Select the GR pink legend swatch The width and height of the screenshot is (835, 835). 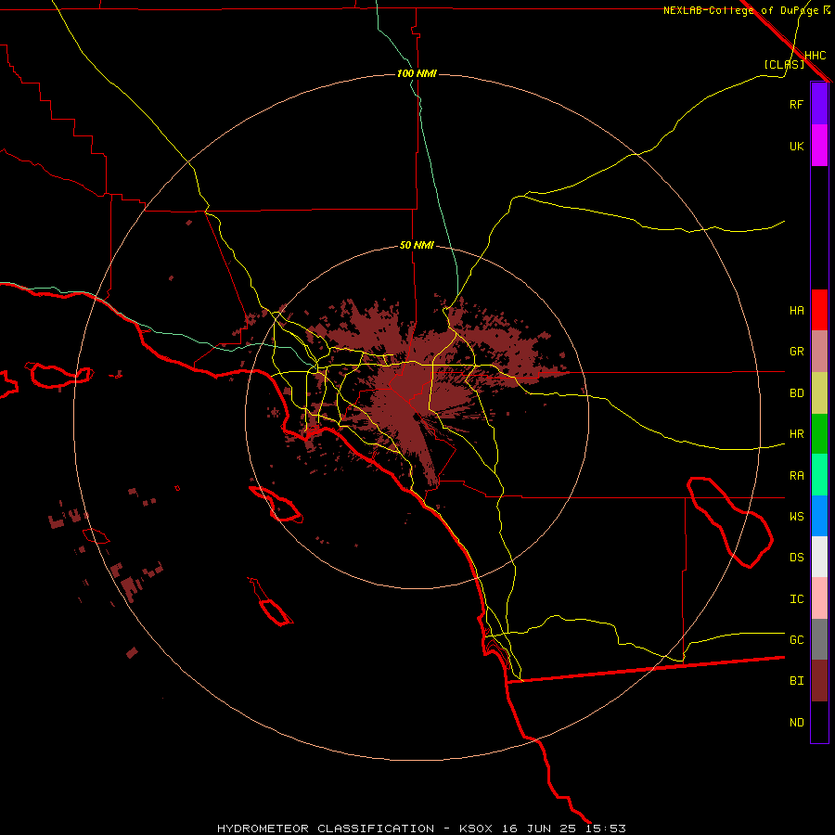pyautogui.click(x=819, y=351)
